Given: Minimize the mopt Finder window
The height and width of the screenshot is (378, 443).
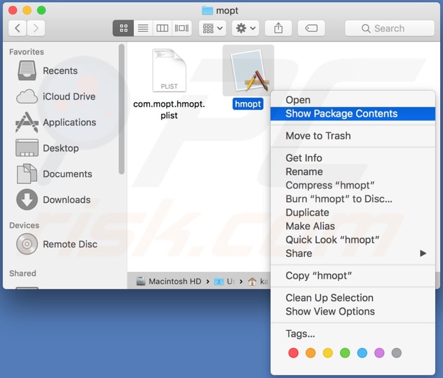Looking at the screenshot, I should click(x=27, y=11).
